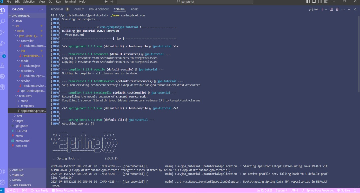Click Spring Boot Properties language mode
The width and height of the screenshot is (360, 193).
[320, 190]
